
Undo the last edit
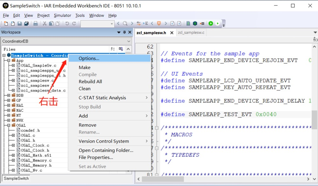[x=67, y=24]
